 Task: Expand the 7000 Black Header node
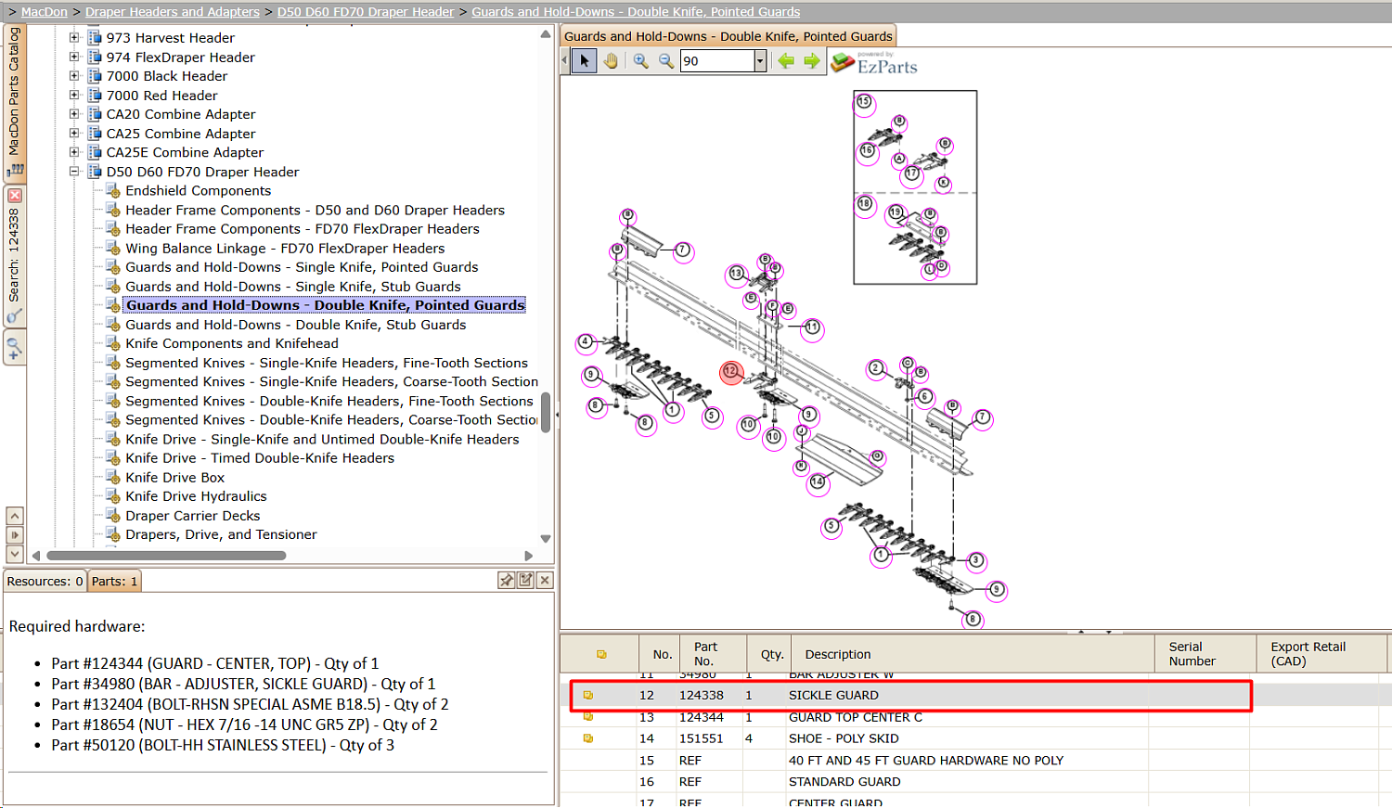74,76
